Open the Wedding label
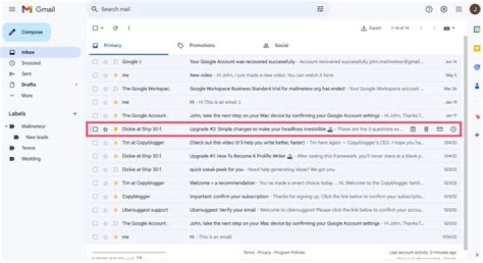This screenshot has height=263, width=483. [x=31, y=159]
